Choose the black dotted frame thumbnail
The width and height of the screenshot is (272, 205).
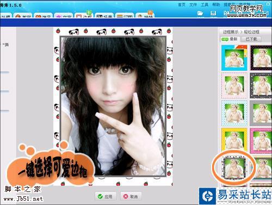tap(261, 58)
